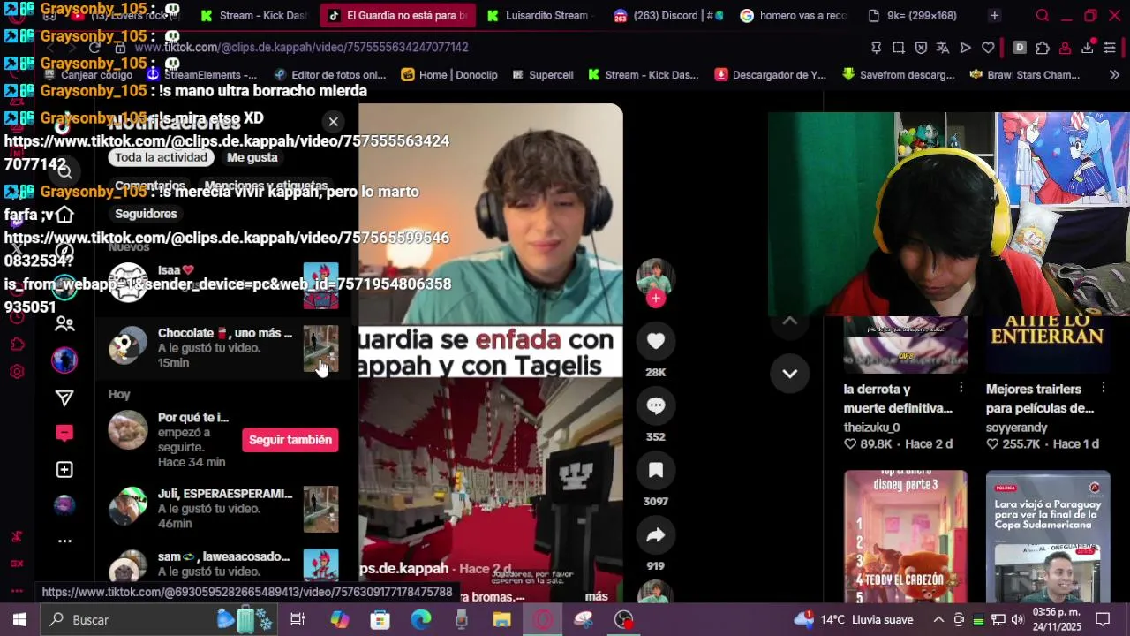Viewport: 1130px width, 636px height.
Task: Switch to the homero vas a reco Google tab
Action: (x=793, y=16)
